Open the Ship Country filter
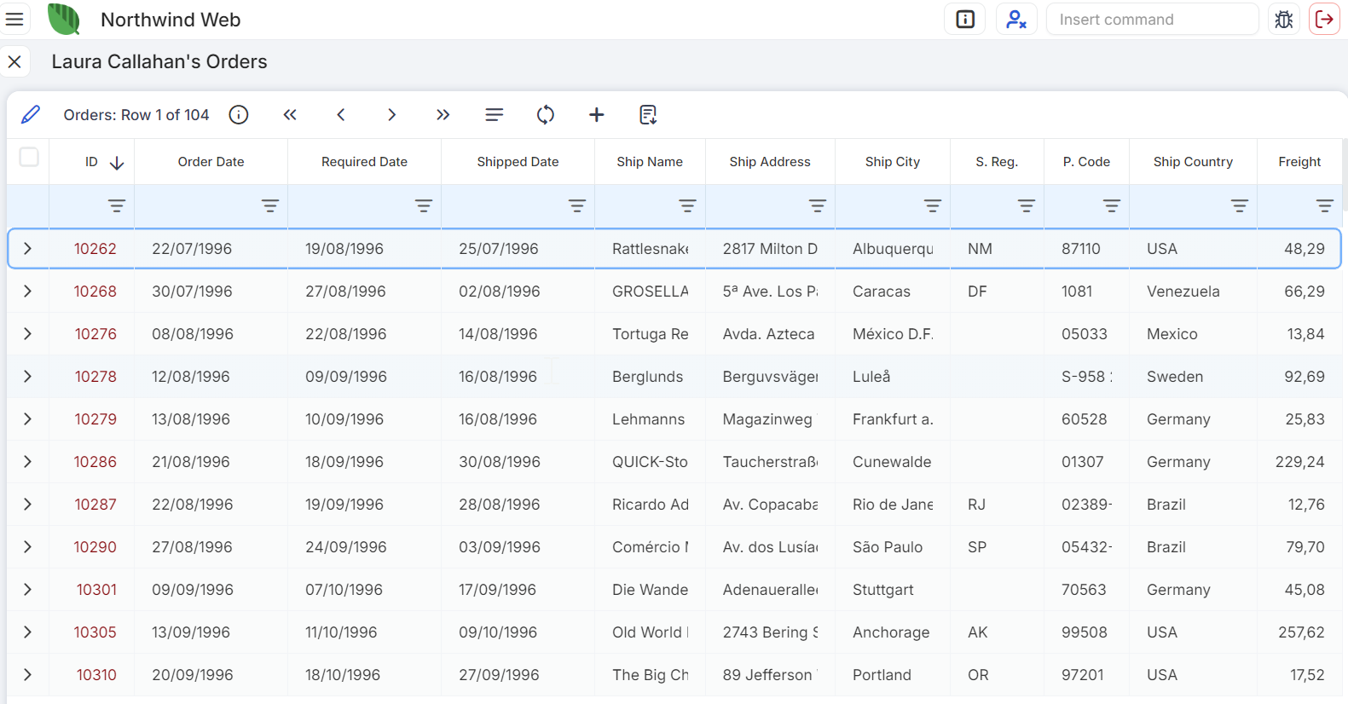This screenshot has width=1348, height=704. click(1239, 206)
